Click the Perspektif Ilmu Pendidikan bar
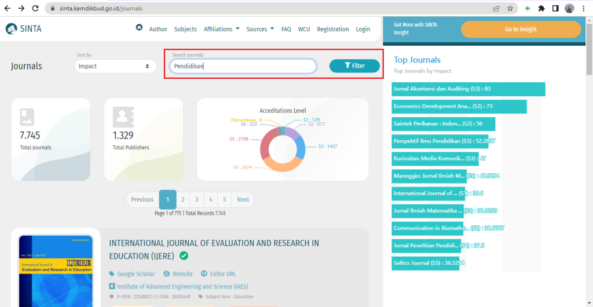 [440, 141]
